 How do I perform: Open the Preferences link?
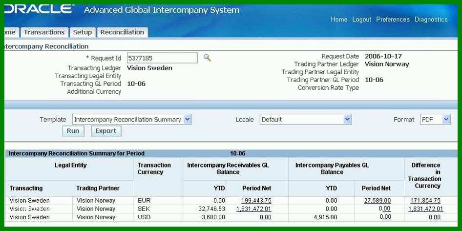(393, 20)
